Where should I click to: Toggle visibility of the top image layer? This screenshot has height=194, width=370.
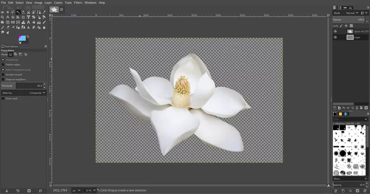(x=335, y=31)
